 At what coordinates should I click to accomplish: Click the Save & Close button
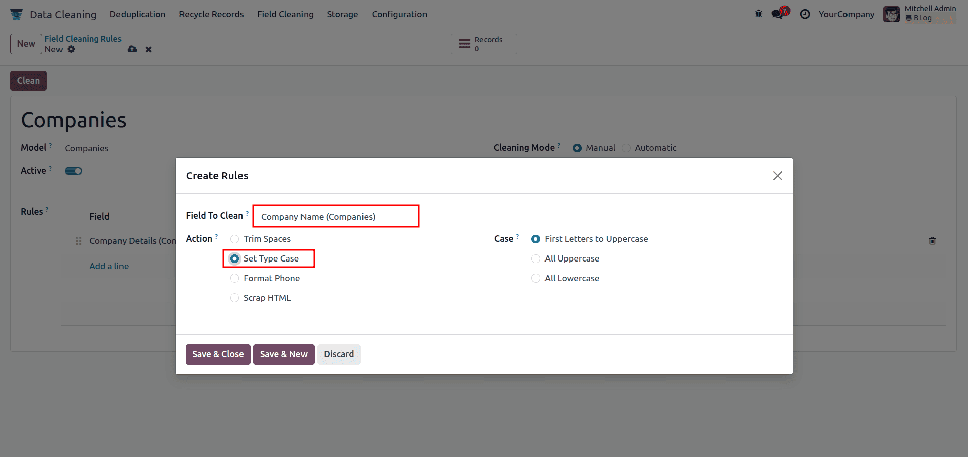[x=218, y=354]
